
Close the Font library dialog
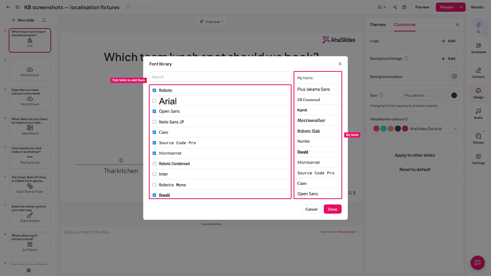click(x=340, y=64)
